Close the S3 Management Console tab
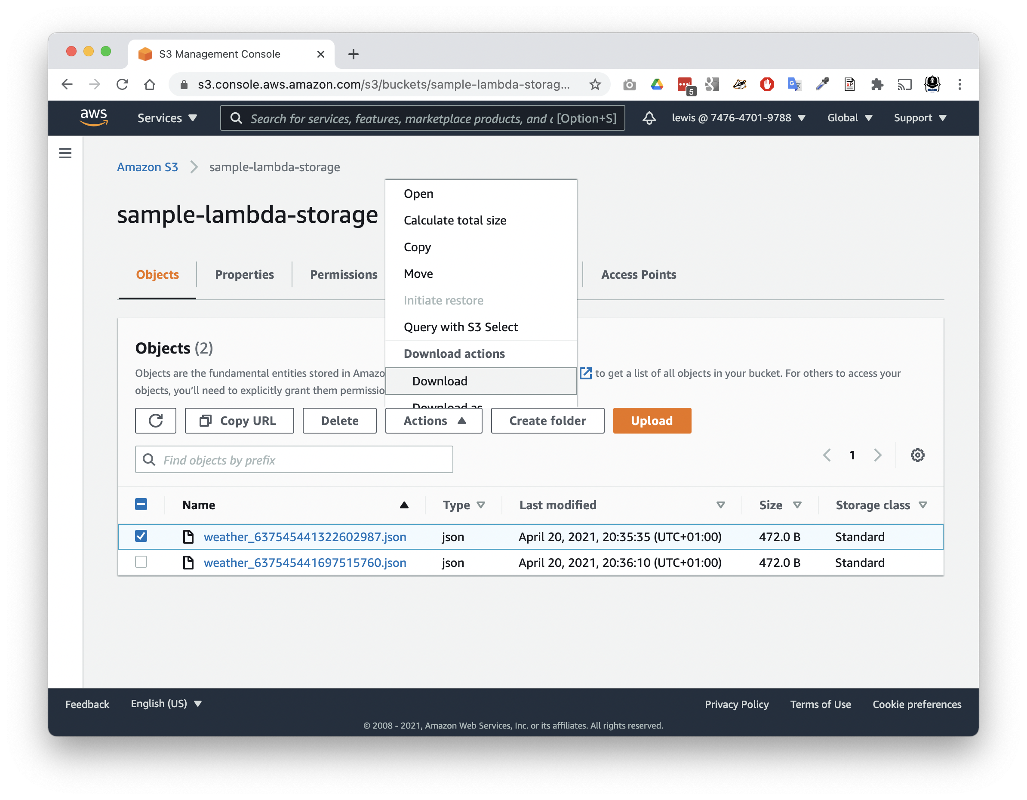This screenshot has width=1027, height=800. click(321, 54)
